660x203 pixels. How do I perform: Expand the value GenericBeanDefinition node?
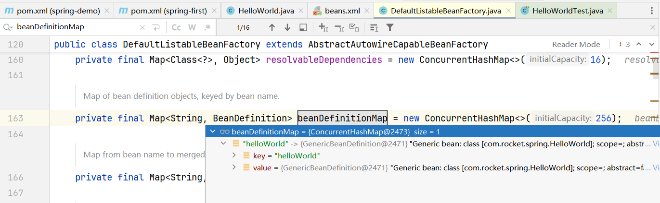[x=234, y=167]
